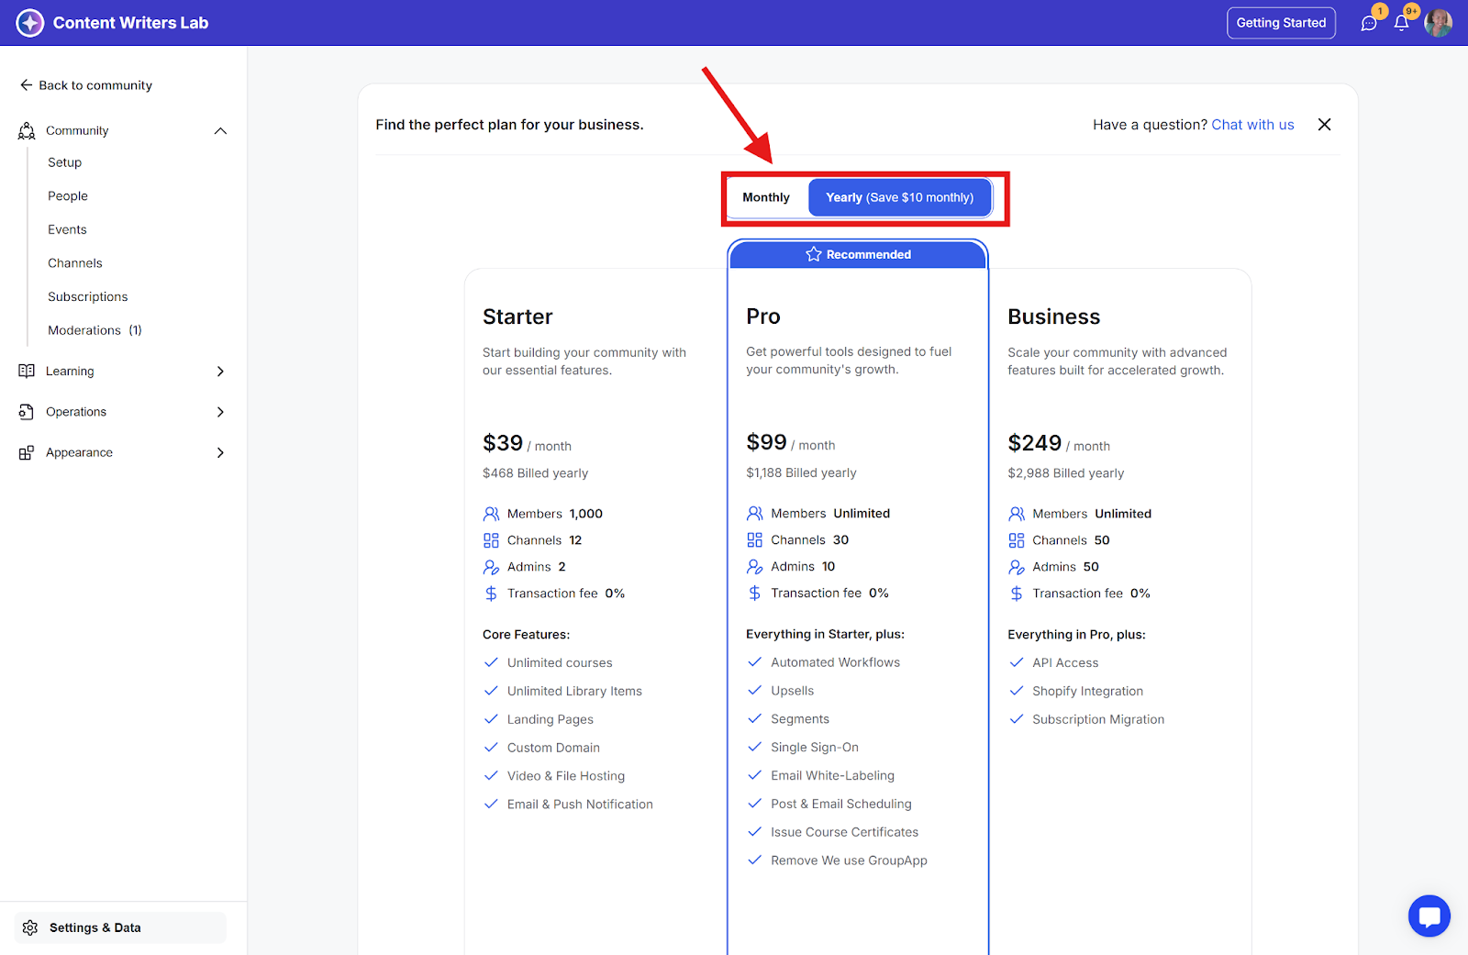Viewport: 1468px width, 955px height.
Task: Click the checkmark beside API Access
Action: point(1017,662)
